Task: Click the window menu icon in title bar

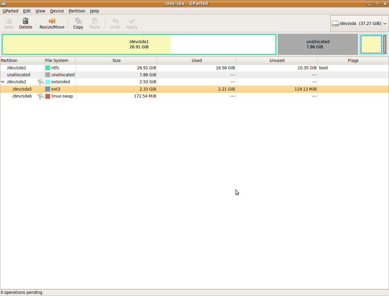Action: click(3, 4)
